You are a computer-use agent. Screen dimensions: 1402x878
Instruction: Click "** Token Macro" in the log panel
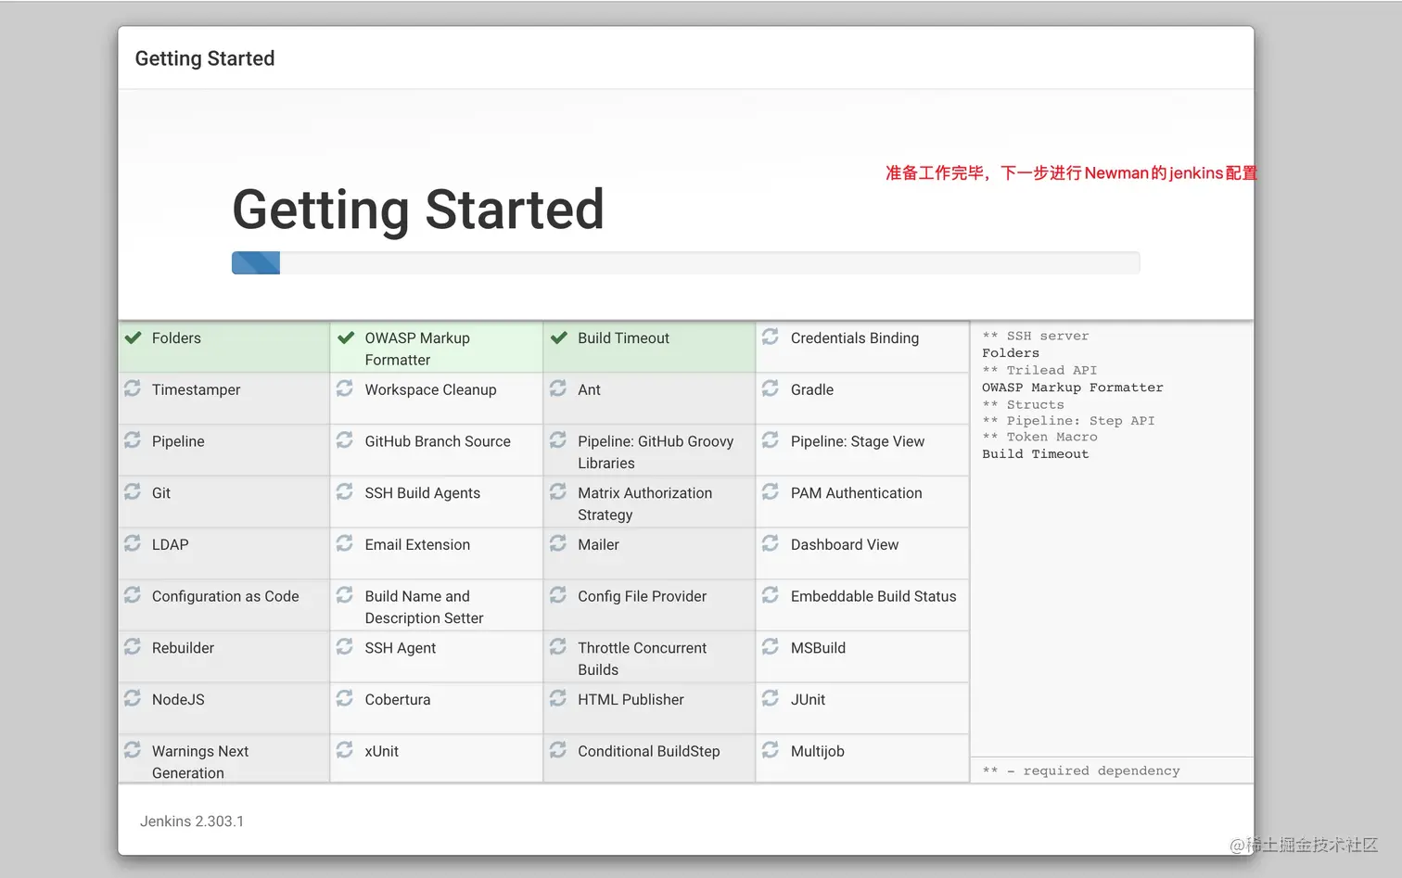pos(1039,437)
